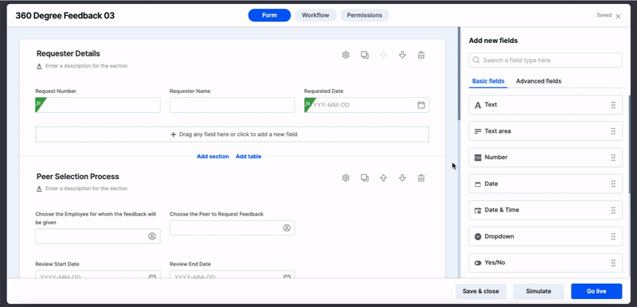Click drag handle of Date field type
This screenshot has width=637, height=307.
(x=613, y=184)
